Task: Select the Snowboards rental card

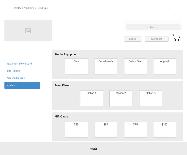Action: 106,67
